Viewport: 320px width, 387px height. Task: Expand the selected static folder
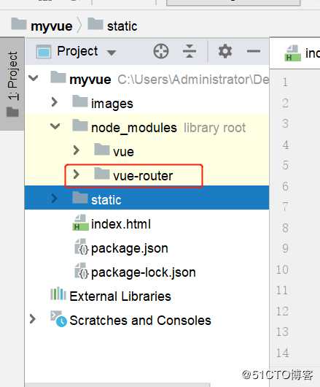click(x=54, y=198)
